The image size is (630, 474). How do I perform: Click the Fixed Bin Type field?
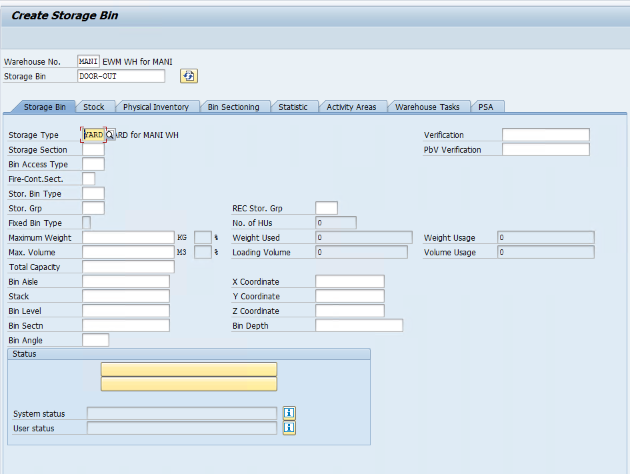[87, 223]
